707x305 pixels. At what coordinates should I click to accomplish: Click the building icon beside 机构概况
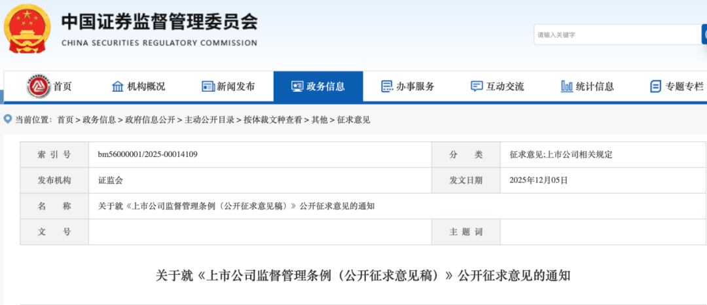118,86
